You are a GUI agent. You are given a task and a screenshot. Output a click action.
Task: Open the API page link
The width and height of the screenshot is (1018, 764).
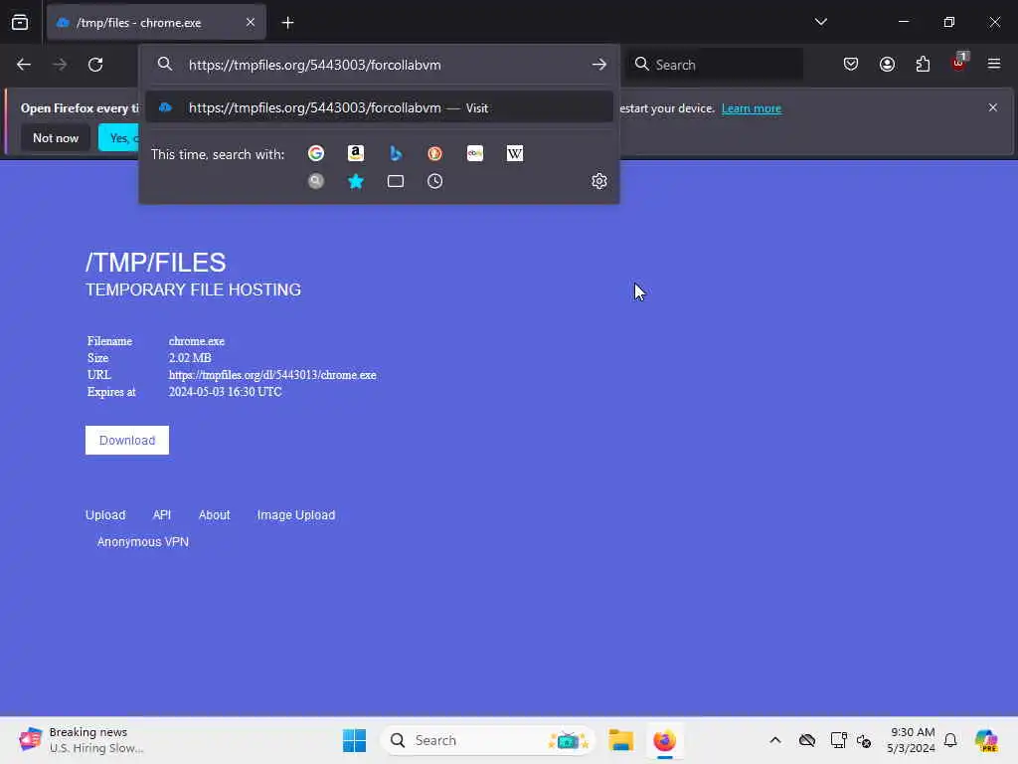(162, 515)
